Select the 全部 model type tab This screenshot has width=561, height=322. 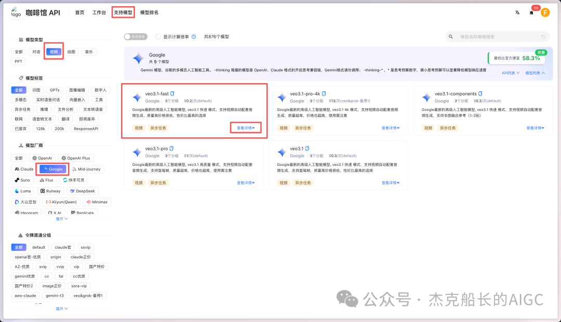pyautogui.click(x=19, y=52)
